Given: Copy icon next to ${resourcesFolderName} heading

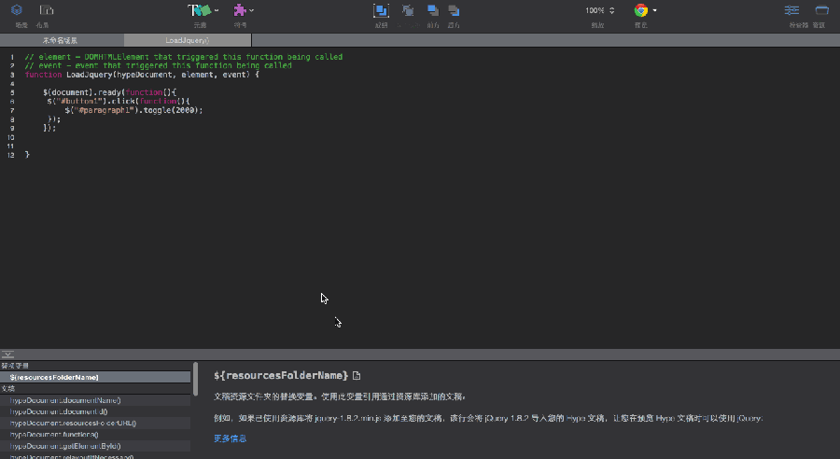Looking at the screenshot, I should point(357,375).
